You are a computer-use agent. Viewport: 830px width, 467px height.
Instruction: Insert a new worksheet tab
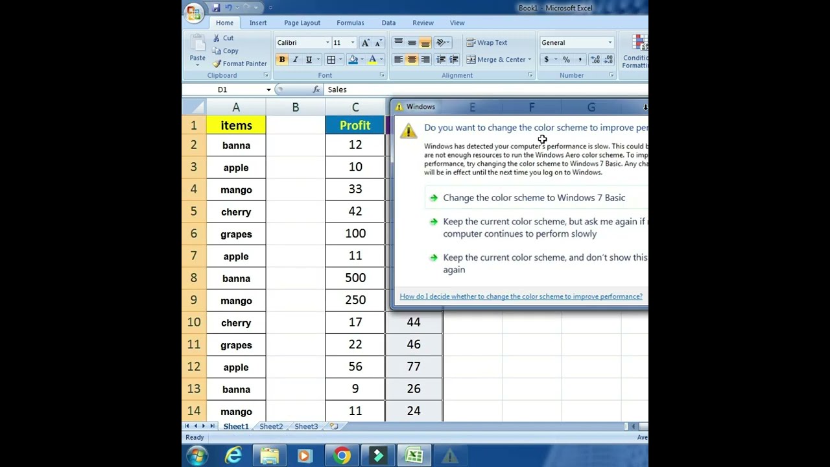point(334,427)
